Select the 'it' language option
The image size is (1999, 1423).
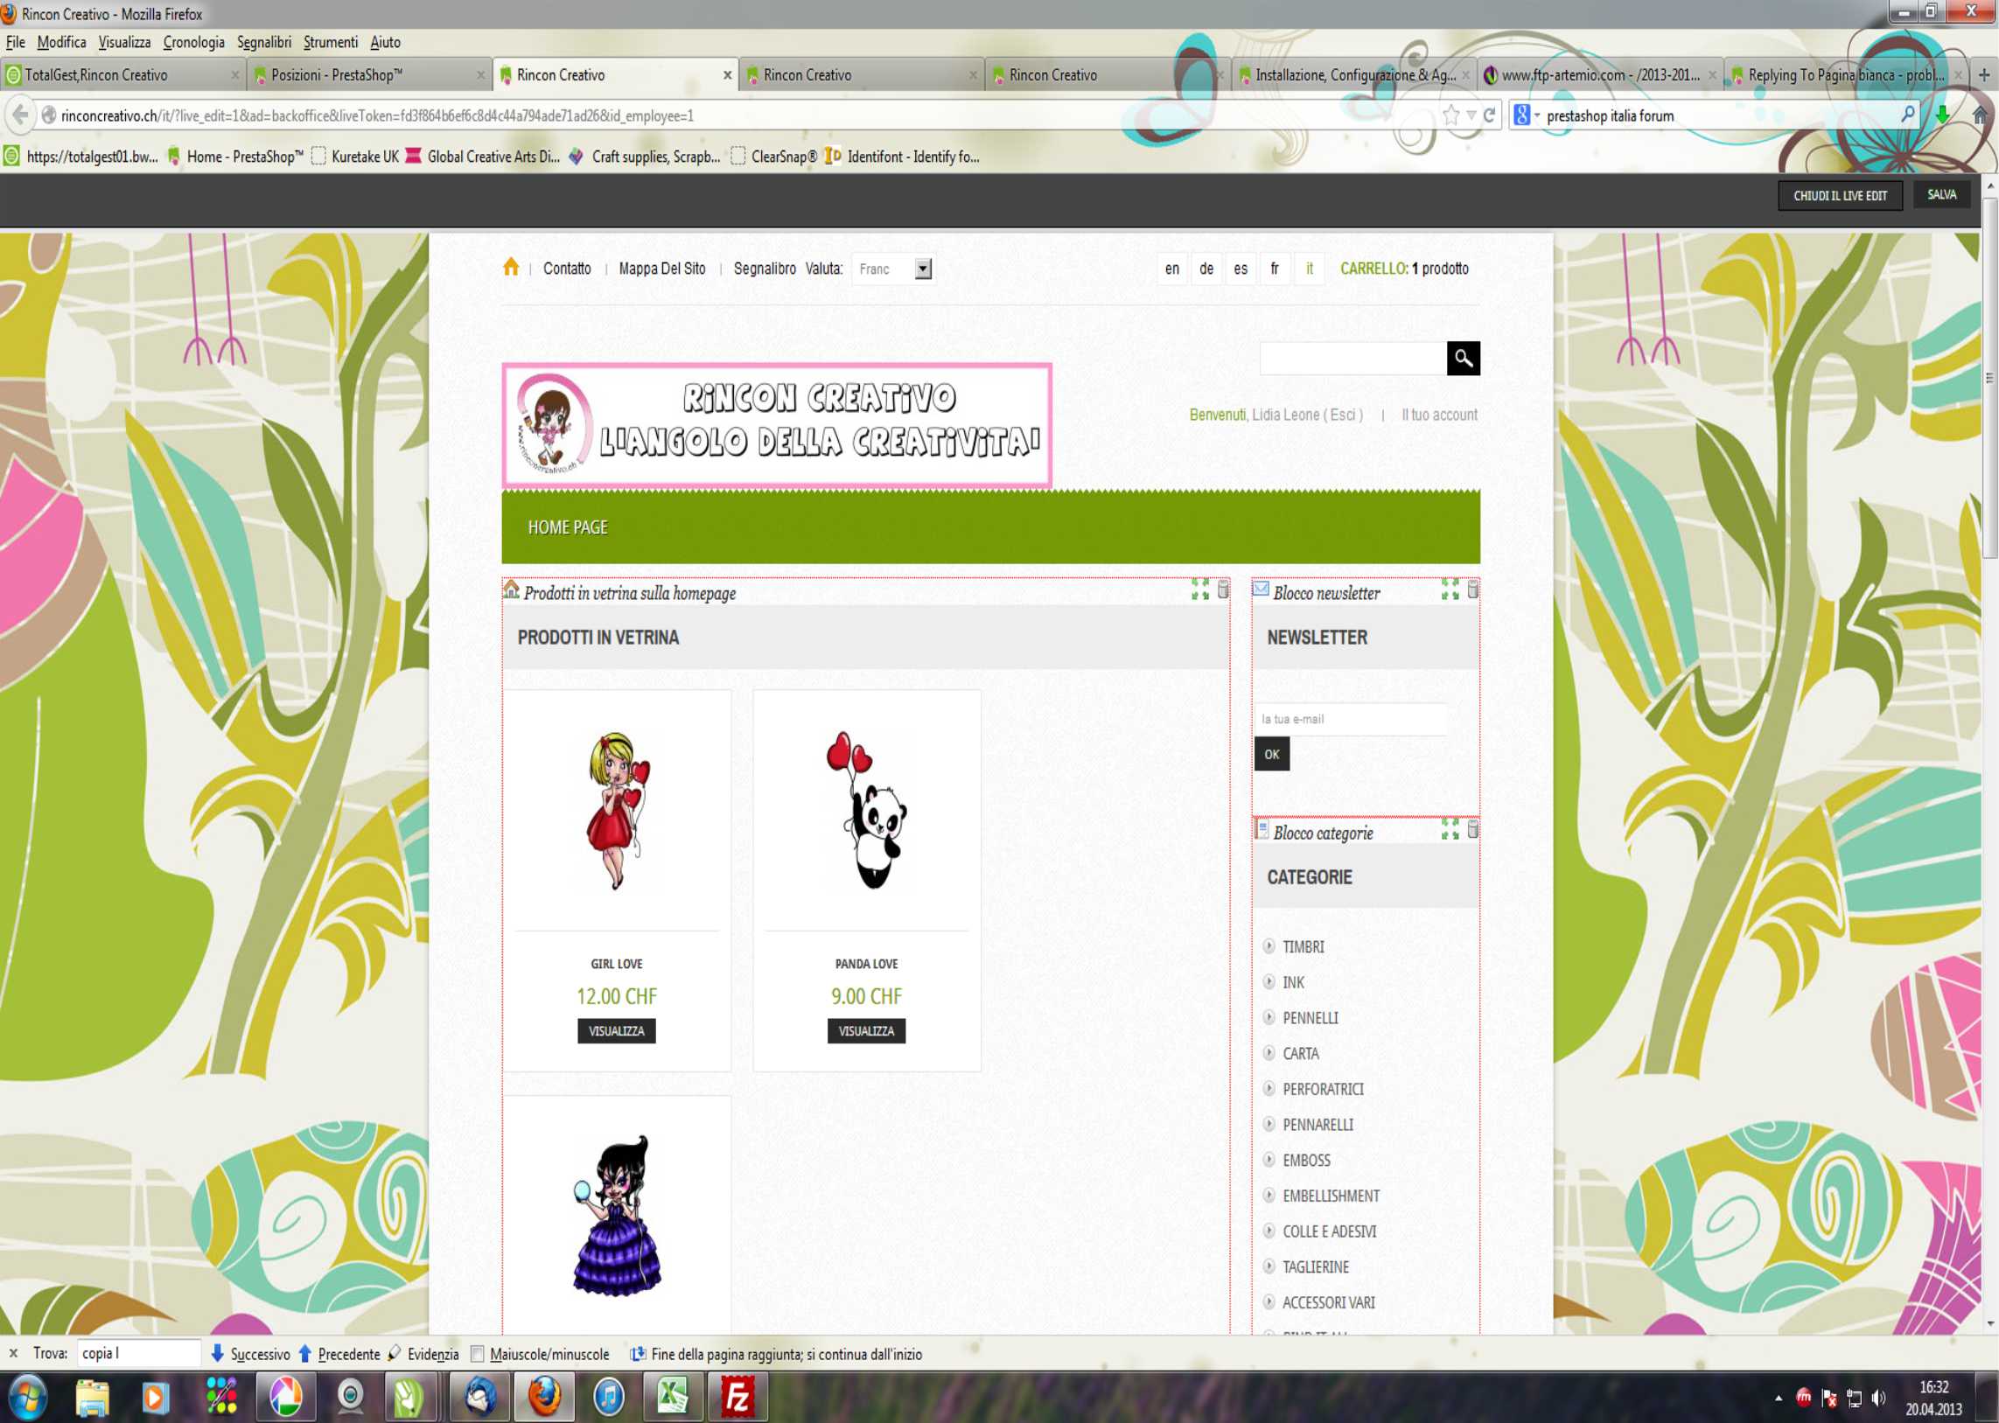[x=1310, y=269]
